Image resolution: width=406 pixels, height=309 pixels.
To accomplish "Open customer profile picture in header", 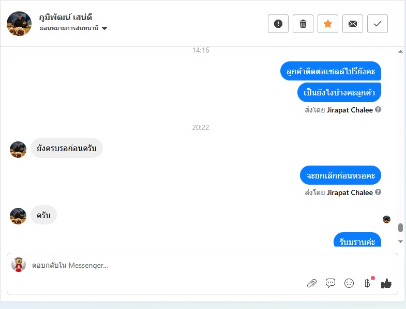I will tap(19, 24).
